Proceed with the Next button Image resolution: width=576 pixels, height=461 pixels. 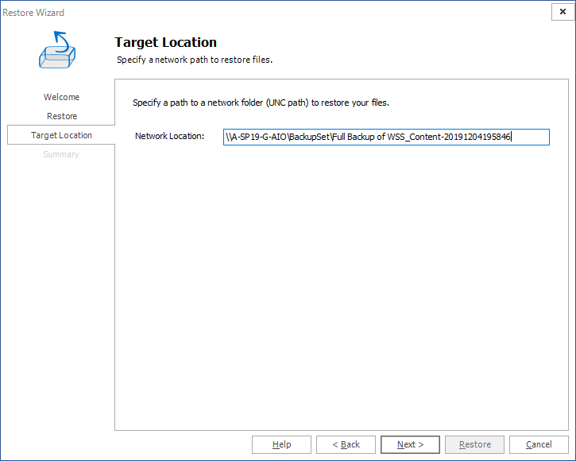[x=410, y=444]
